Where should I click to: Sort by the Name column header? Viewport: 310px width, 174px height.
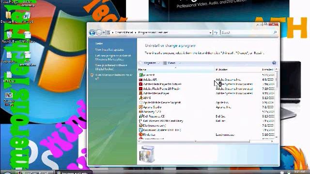click(x=175, y=70)
